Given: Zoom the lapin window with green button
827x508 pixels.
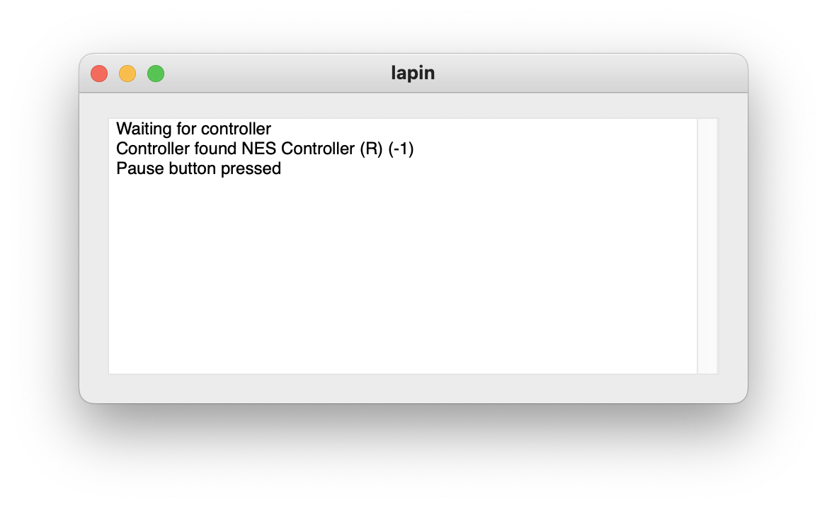Looking at the screenshot, I should point(156,74).
